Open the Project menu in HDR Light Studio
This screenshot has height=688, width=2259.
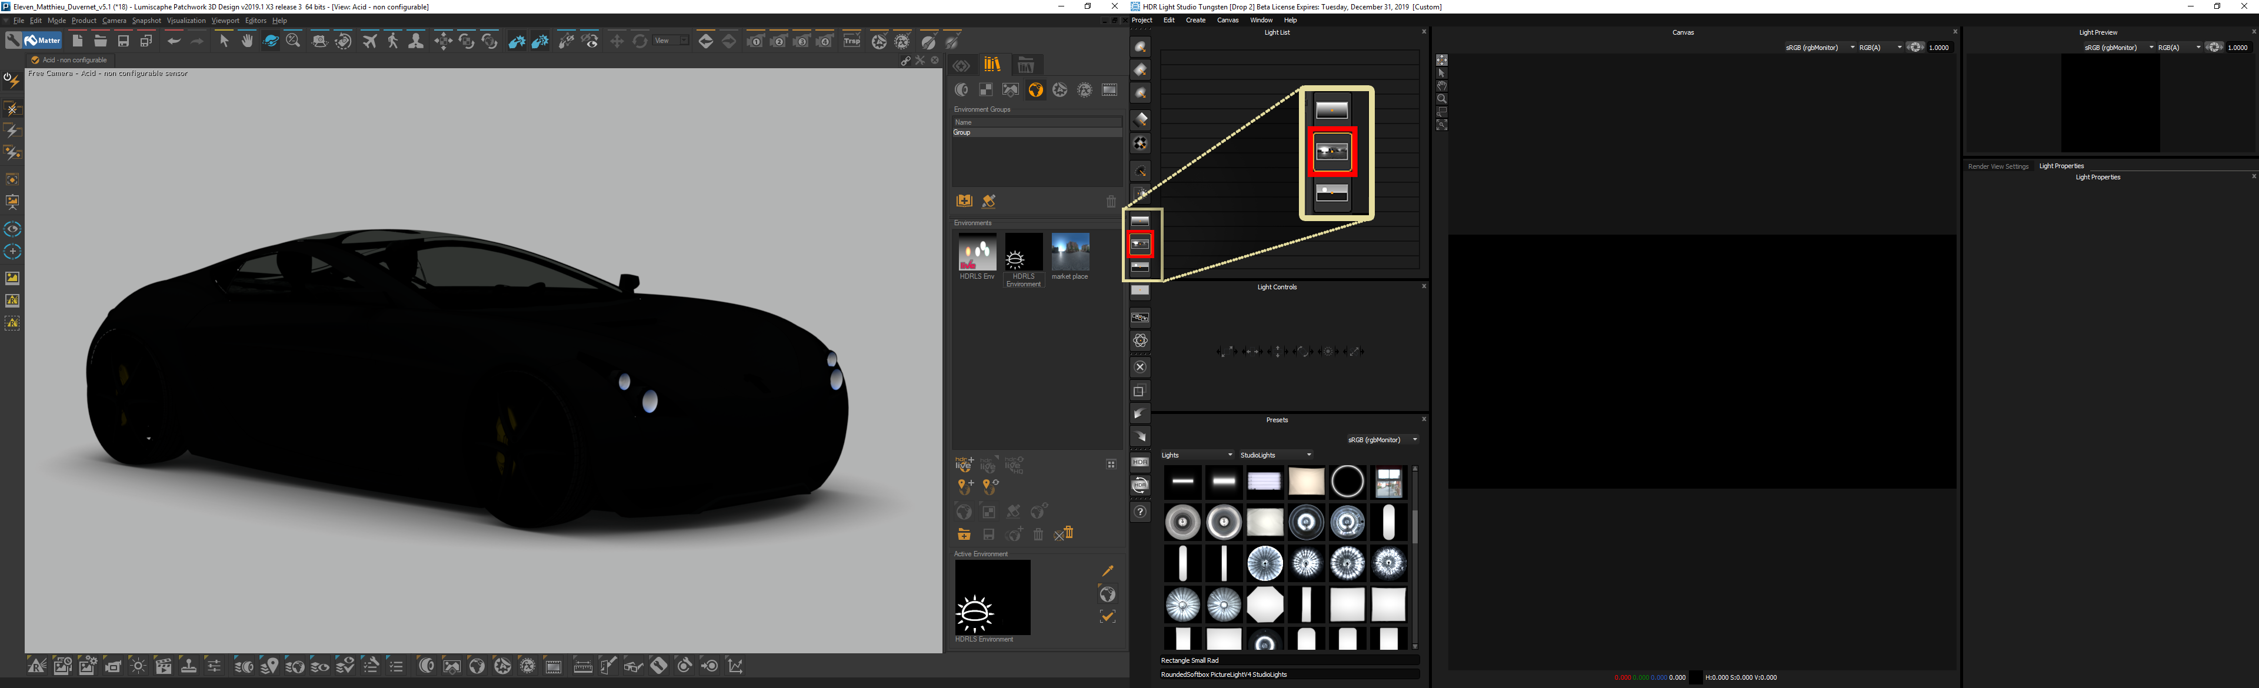[x=1142, y=20]
